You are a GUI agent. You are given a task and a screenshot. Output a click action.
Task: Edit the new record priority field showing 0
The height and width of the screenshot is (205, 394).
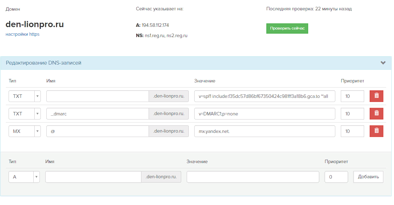(336, 177)
